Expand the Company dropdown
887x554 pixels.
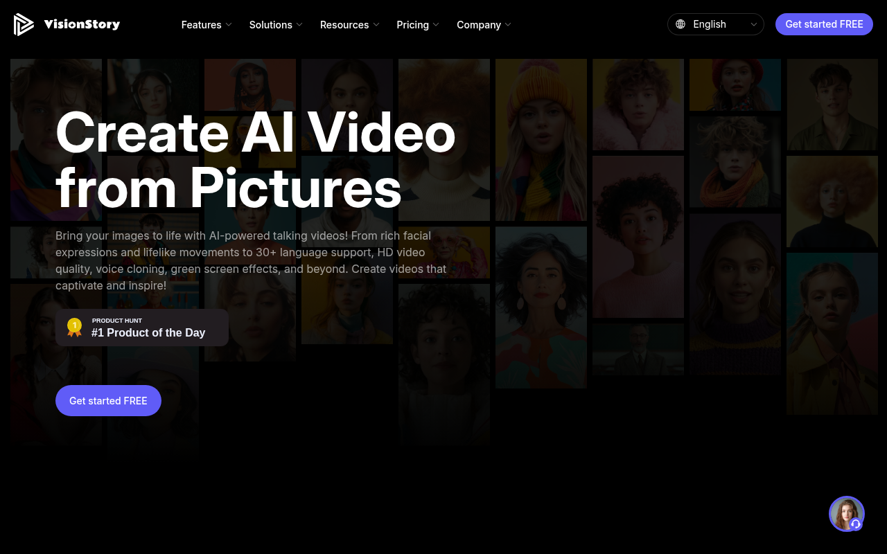(508, 25)
